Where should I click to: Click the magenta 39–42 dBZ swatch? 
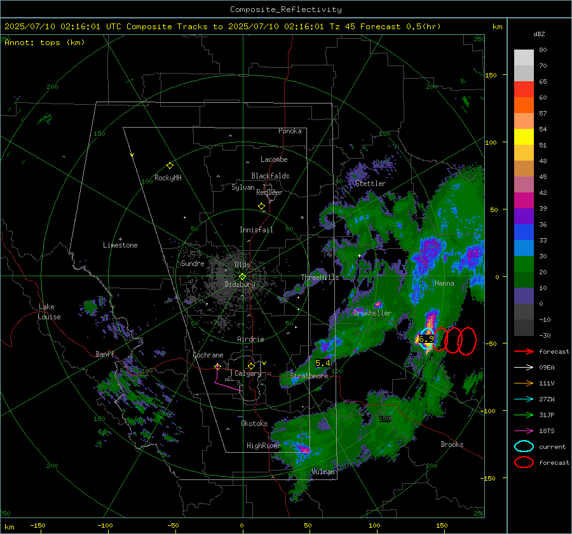[x=524, y=200]
